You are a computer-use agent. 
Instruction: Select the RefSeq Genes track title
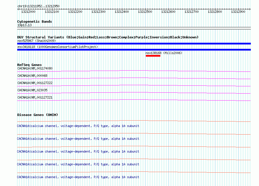click(x=29, y=65)
